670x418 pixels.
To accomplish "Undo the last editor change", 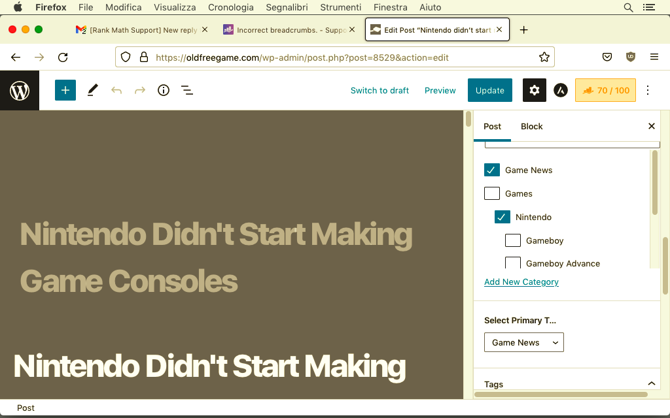I will 116,90.
